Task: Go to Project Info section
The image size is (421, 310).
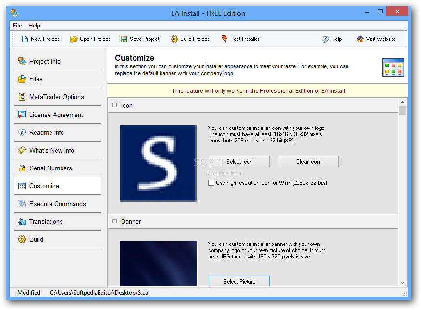Action: (x=58, y=61)
